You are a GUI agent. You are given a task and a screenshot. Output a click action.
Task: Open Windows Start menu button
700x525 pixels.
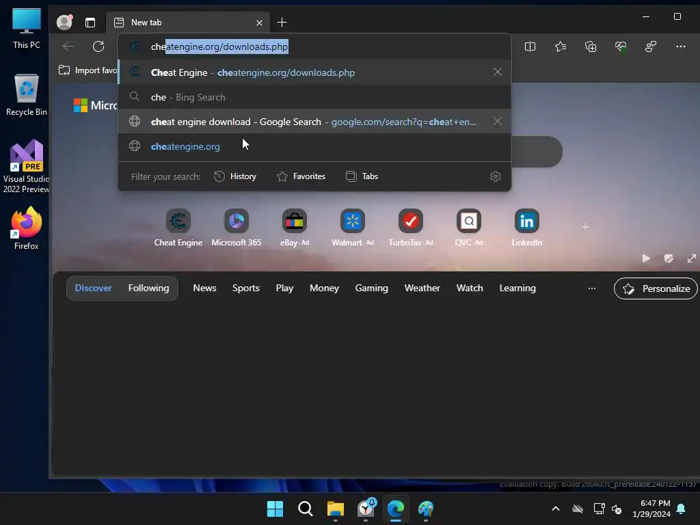(275, 509)
